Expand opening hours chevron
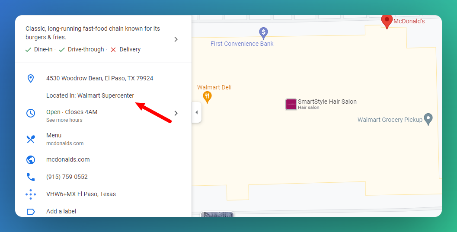 point(176,113)
